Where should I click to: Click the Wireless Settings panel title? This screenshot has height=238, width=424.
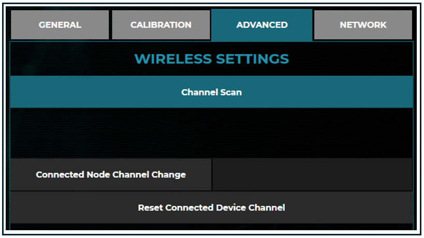(211, 59)
